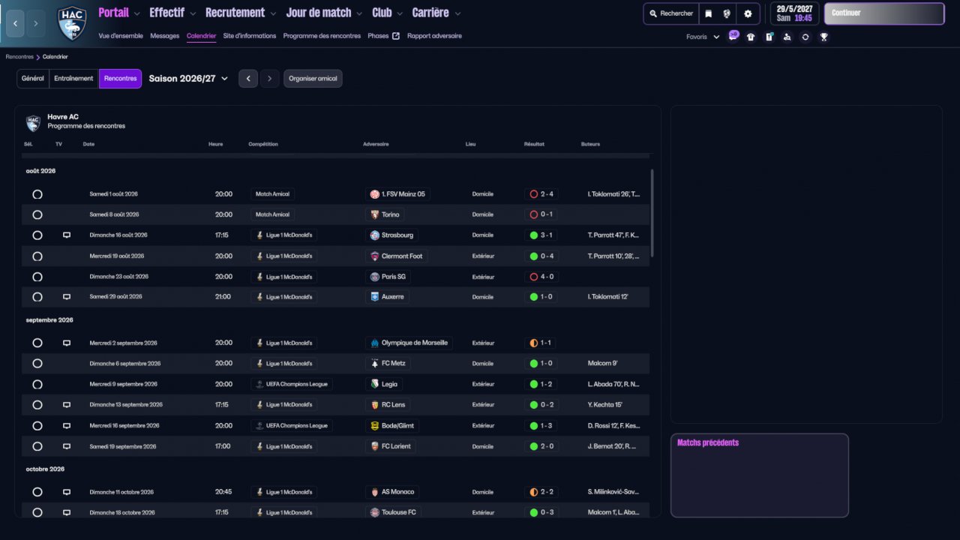Go back with the header back arrow
The width and height of the screenshot is (960, 540).
[15, 24]
